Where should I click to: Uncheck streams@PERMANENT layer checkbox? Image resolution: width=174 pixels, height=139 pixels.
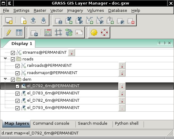[13, 53]
